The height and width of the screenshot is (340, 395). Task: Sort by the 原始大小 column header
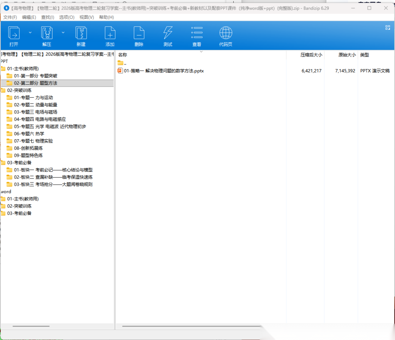(346, 55)
